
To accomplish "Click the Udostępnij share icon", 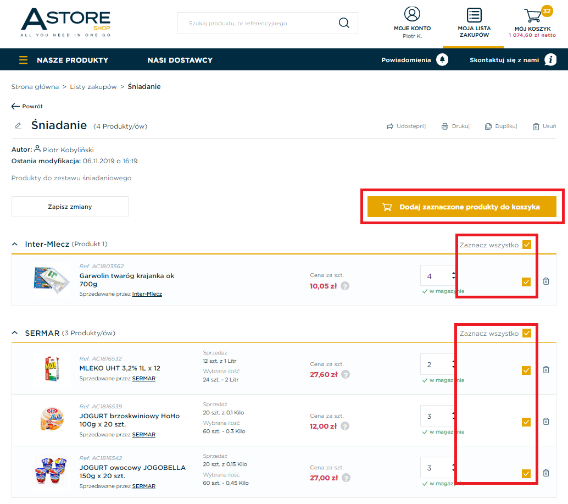I will (x=390, y=126).
